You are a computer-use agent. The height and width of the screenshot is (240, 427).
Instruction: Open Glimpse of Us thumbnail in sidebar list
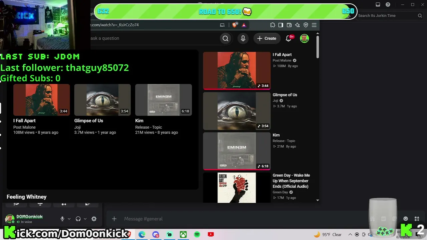tap(237, 111)
